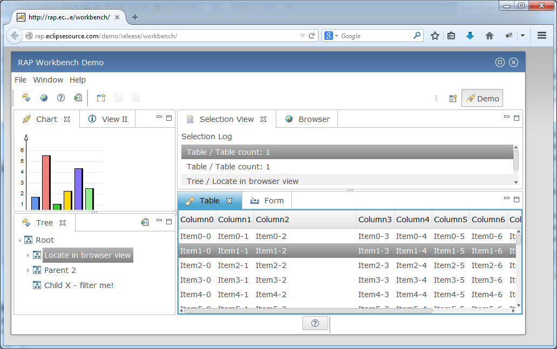Open the perspective chooser icon
This screenshot has height=349, width=557.
(x=453, y=98)
